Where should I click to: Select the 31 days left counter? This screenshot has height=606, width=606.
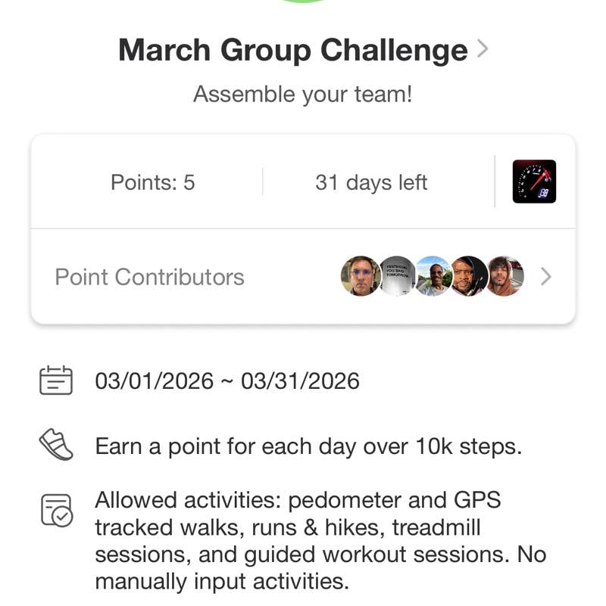click(371, 182)
